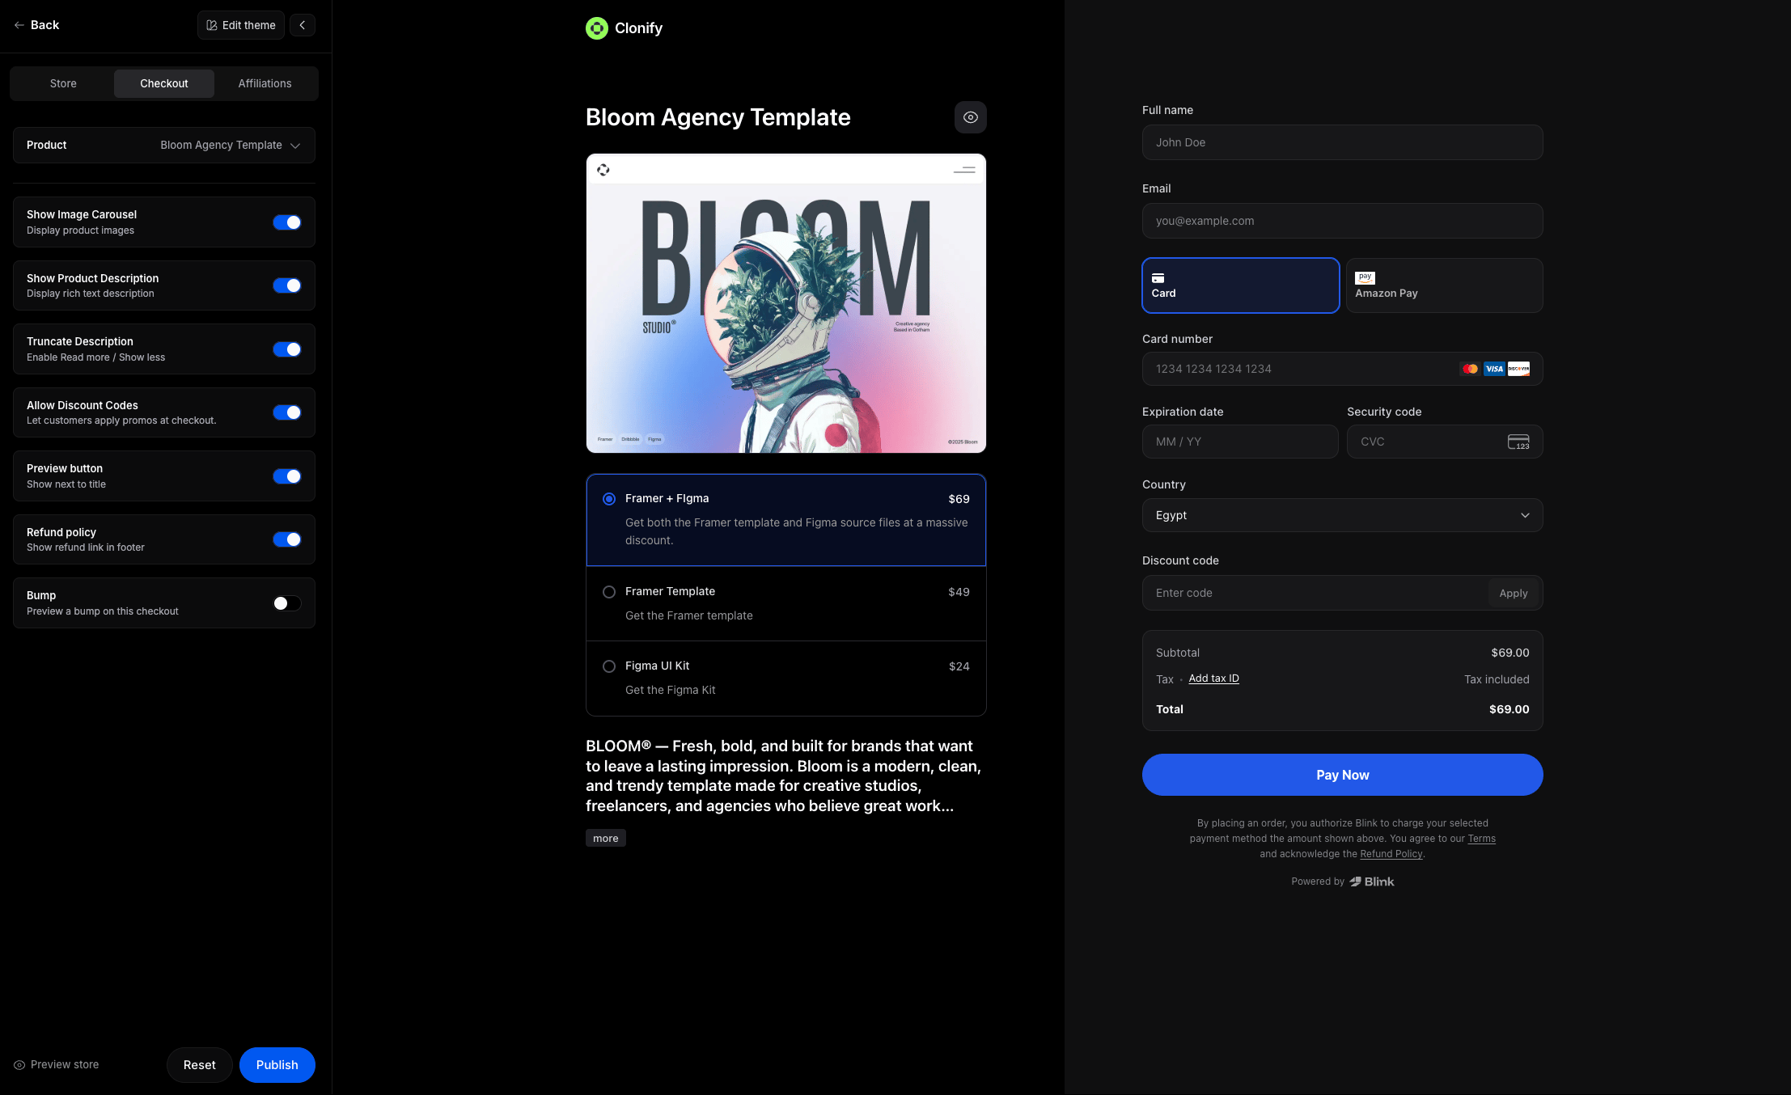Click the Reset button
1791x1095 pixels.
pyautogui.click(x=200, y=1065)
